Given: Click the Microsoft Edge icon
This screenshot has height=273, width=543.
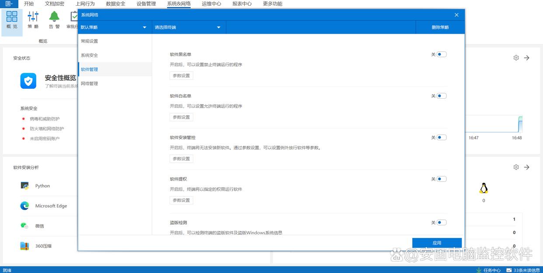Looking at the screenshot, I should (x=24, y=206).
